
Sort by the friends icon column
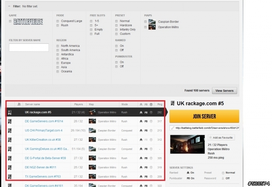pos(19,104)
